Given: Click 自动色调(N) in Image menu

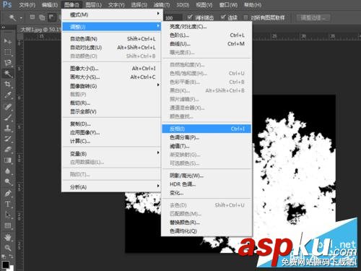Looking at the screenshot, I should pyautogui.click(x=112, y=39).
